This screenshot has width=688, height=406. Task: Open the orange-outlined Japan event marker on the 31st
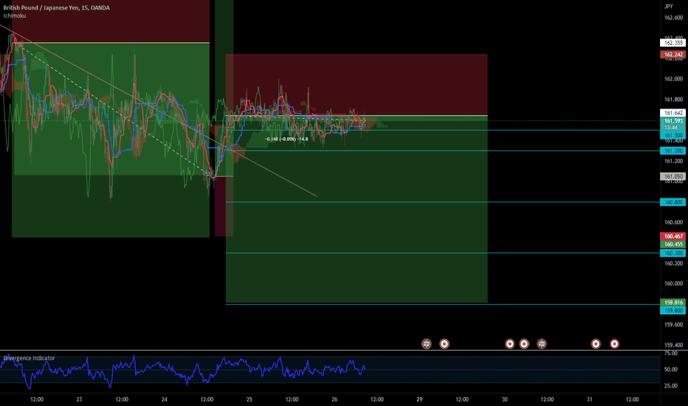click(x=596, y=344)
